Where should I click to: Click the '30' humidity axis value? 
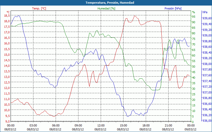[x=194, y=89]
